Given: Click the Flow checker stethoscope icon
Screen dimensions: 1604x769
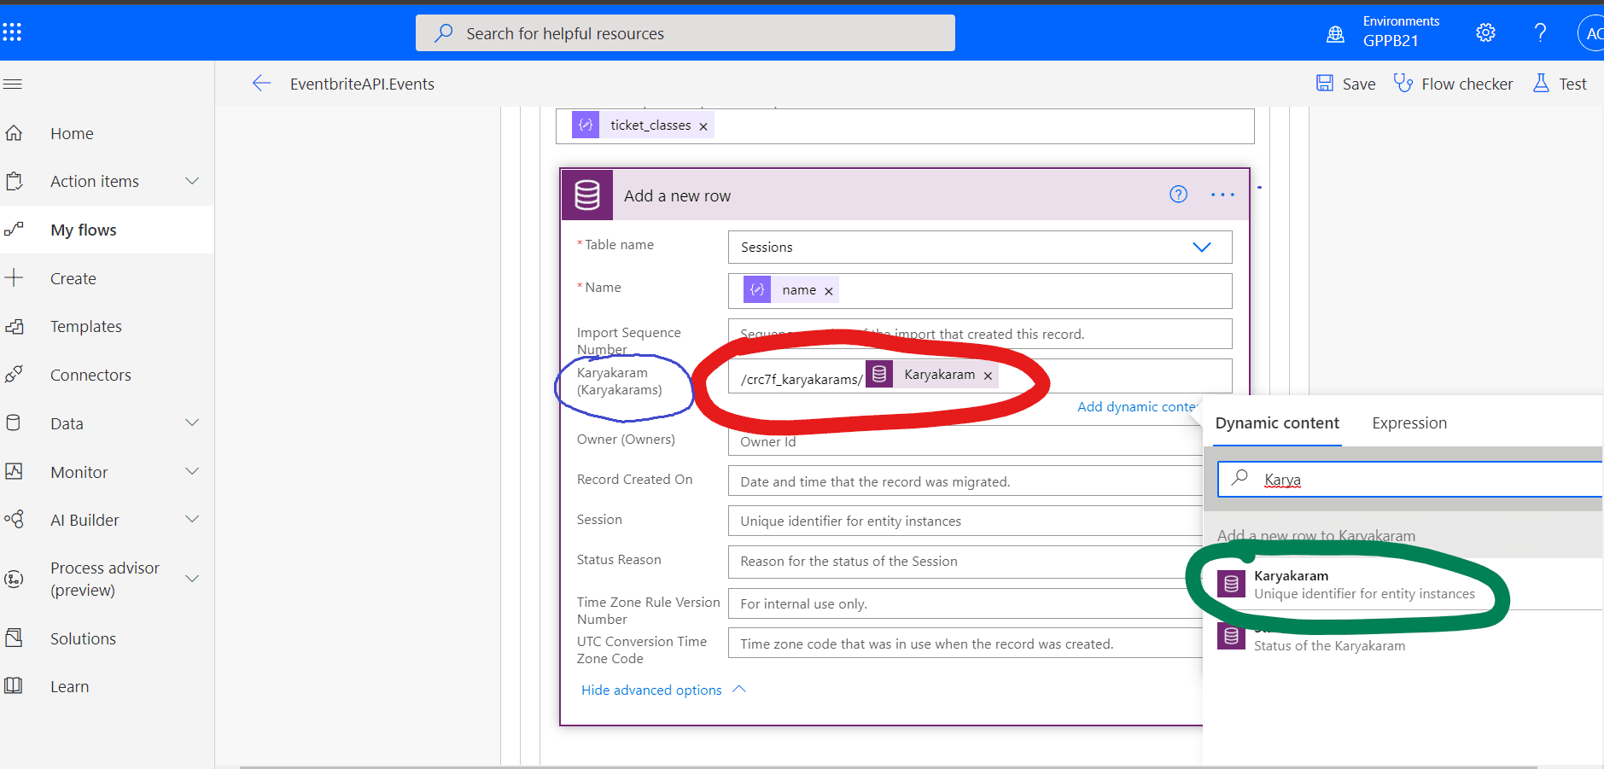Looking at the screenshot, I should [x=1403, y=83].
